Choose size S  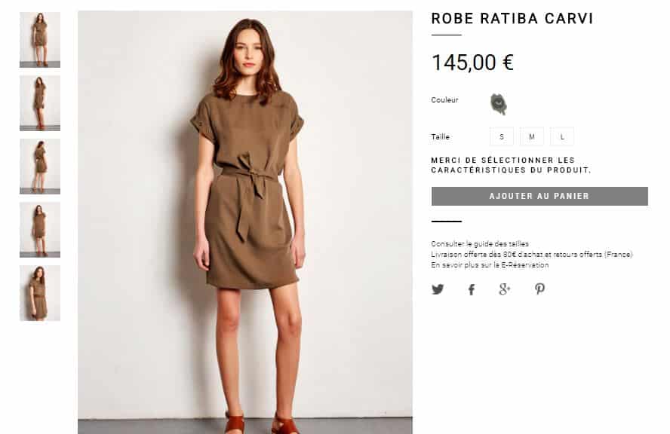[x=502, y=136]
